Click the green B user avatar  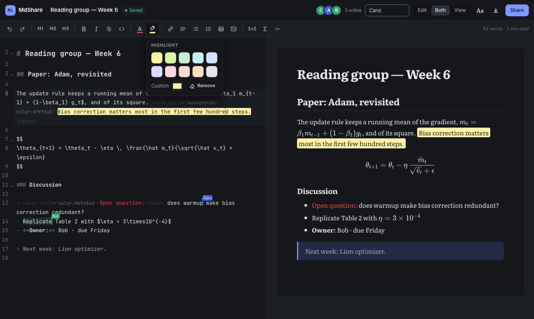click(x=336, y=10)
